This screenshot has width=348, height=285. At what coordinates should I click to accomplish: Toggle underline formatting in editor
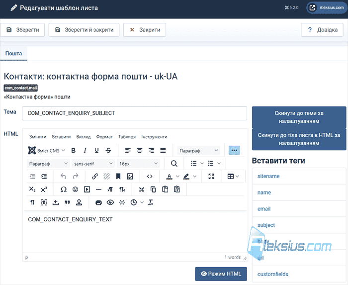[96, 151]
